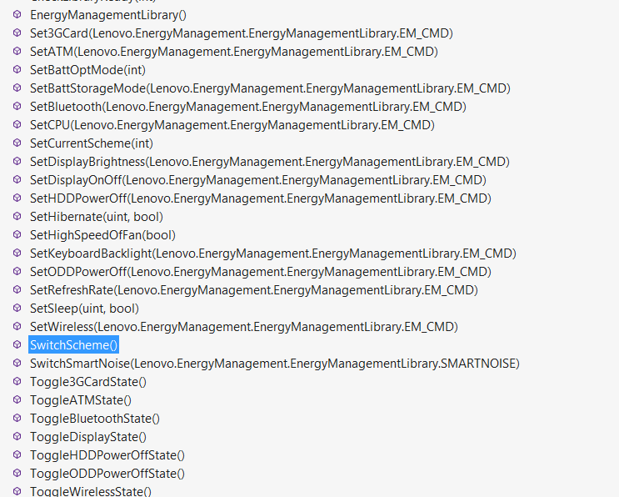The height and width of the screenshot is (497, 619).
Task: Click the method icon beside SwitchSmartNoise
Action: [17, 363]
